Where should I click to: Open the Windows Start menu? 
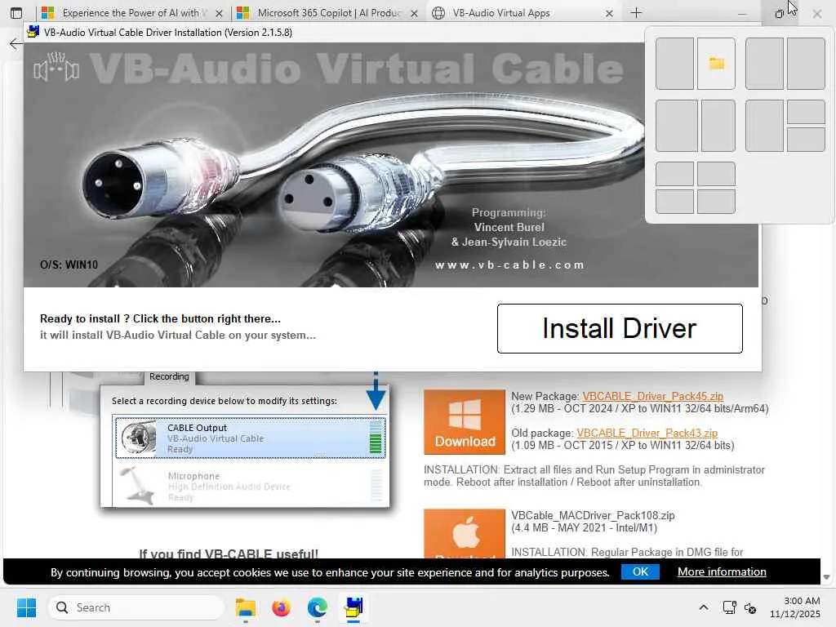(x=26, y=607)
